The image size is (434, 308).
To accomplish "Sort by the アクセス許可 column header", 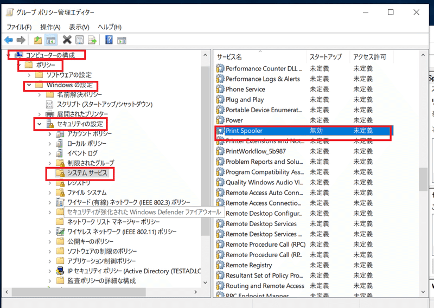I will (x=372, y=57).
